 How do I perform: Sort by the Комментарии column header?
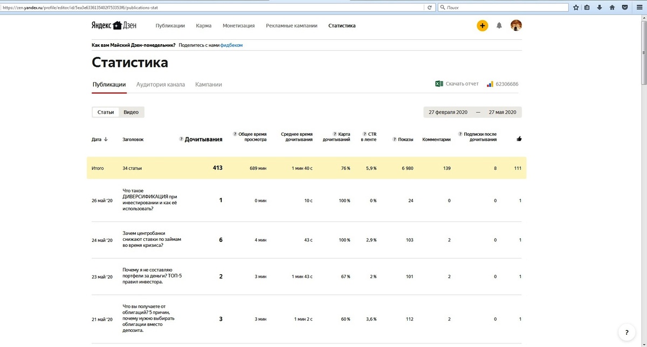click(437, 139)
